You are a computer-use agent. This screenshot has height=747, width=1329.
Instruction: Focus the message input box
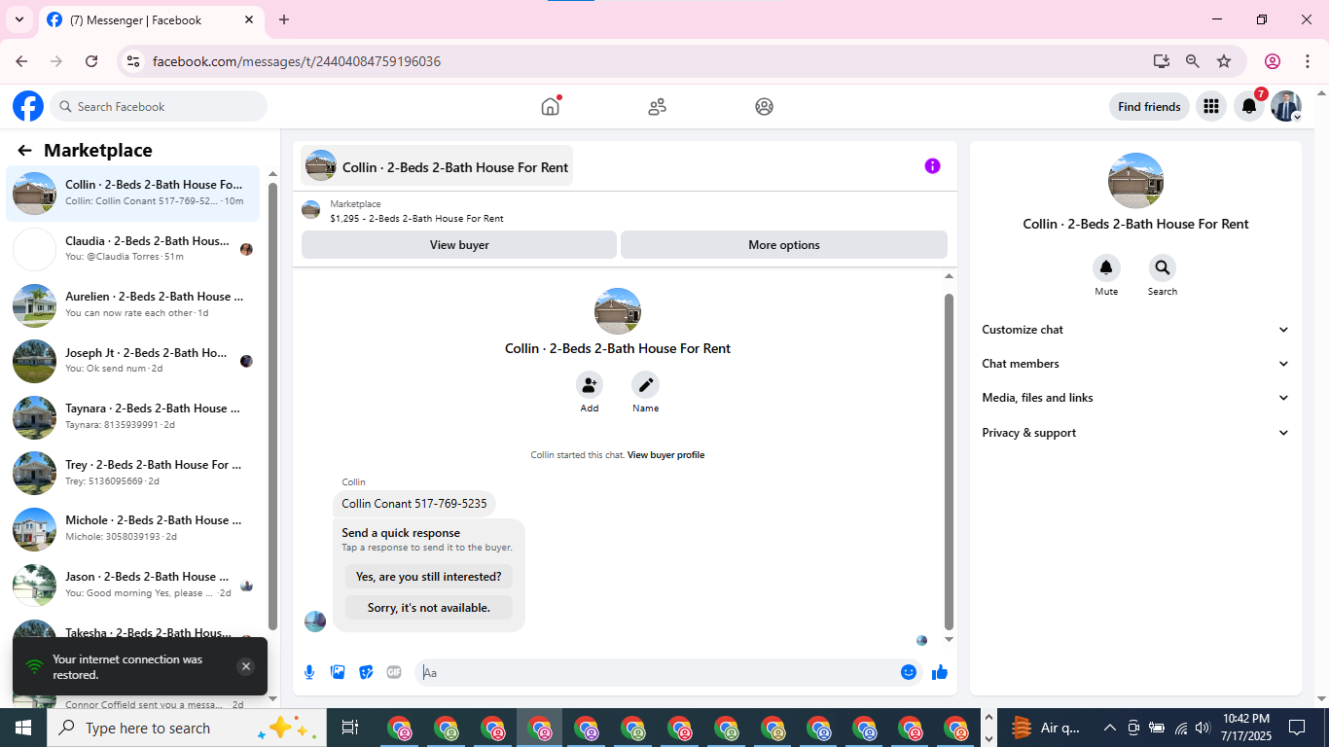click(x=658, y=672)
